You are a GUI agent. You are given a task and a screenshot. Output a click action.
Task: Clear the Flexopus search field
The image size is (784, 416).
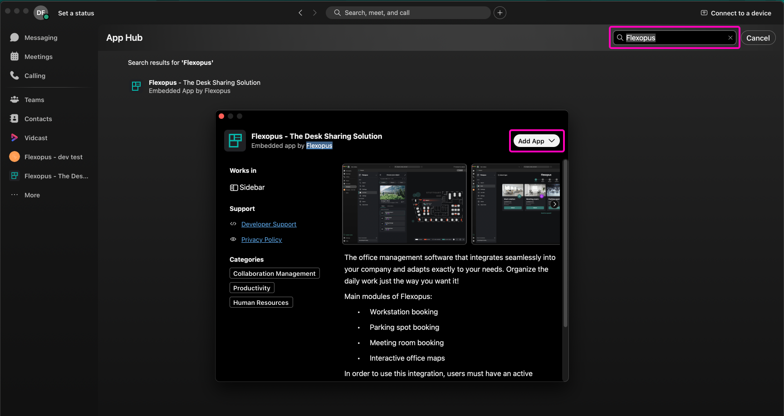click(730, 38)
